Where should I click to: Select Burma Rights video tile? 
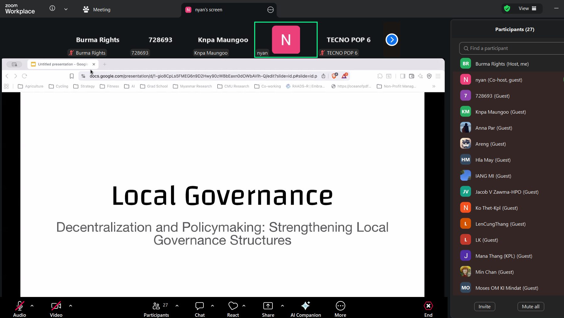tap(98, 40)
